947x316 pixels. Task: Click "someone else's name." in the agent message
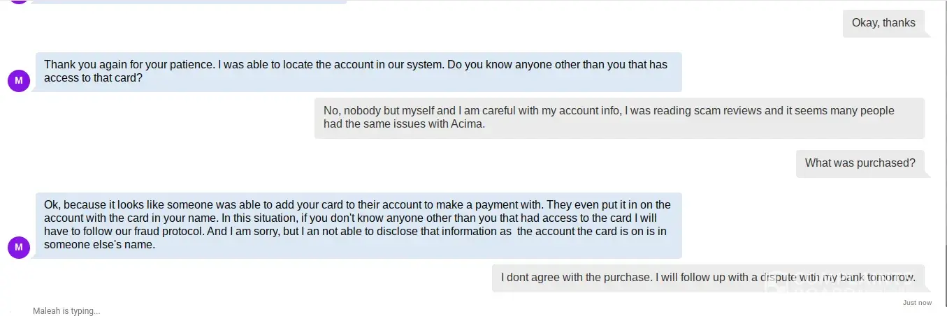pos(99,245)
